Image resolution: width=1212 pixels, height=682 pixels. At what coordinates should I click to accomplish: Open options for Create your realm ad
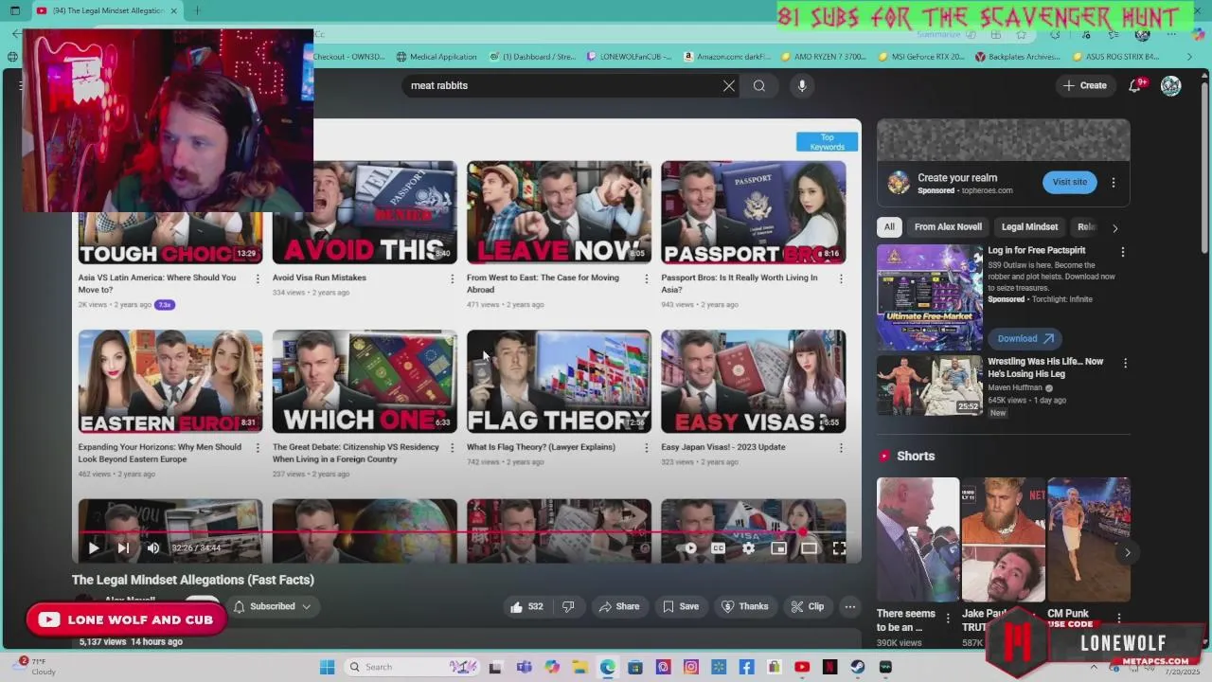tap(1114, 183)
